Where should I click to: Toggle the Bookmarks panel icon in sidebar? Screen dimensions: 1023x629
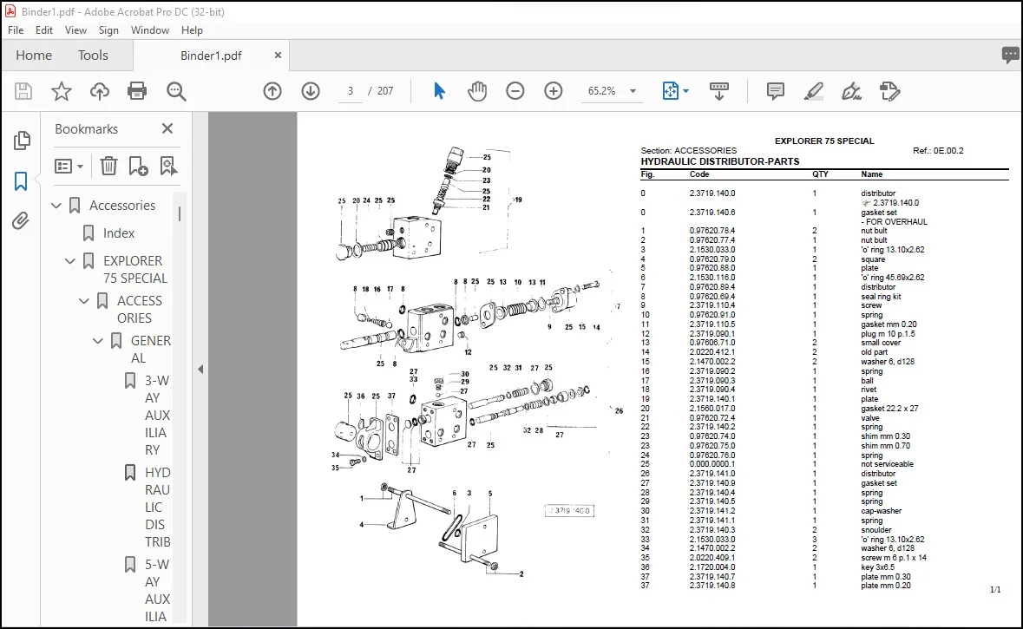tap(21, 181)
